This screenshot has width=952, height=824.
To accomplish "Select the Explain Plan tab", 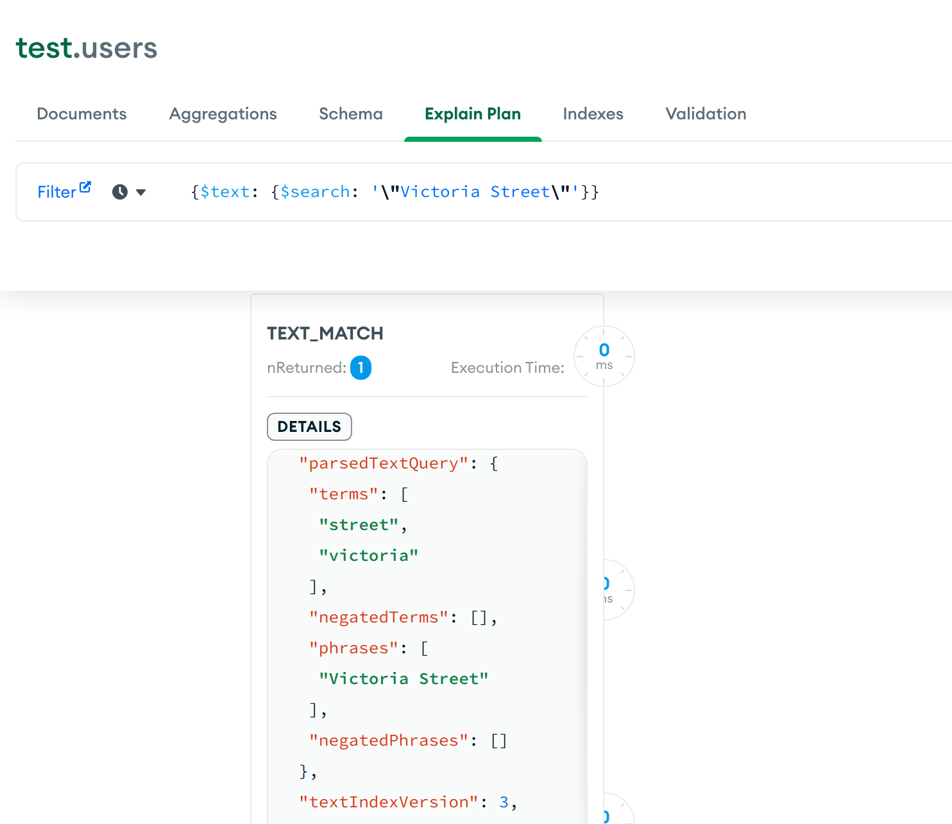I will [472, 114].
